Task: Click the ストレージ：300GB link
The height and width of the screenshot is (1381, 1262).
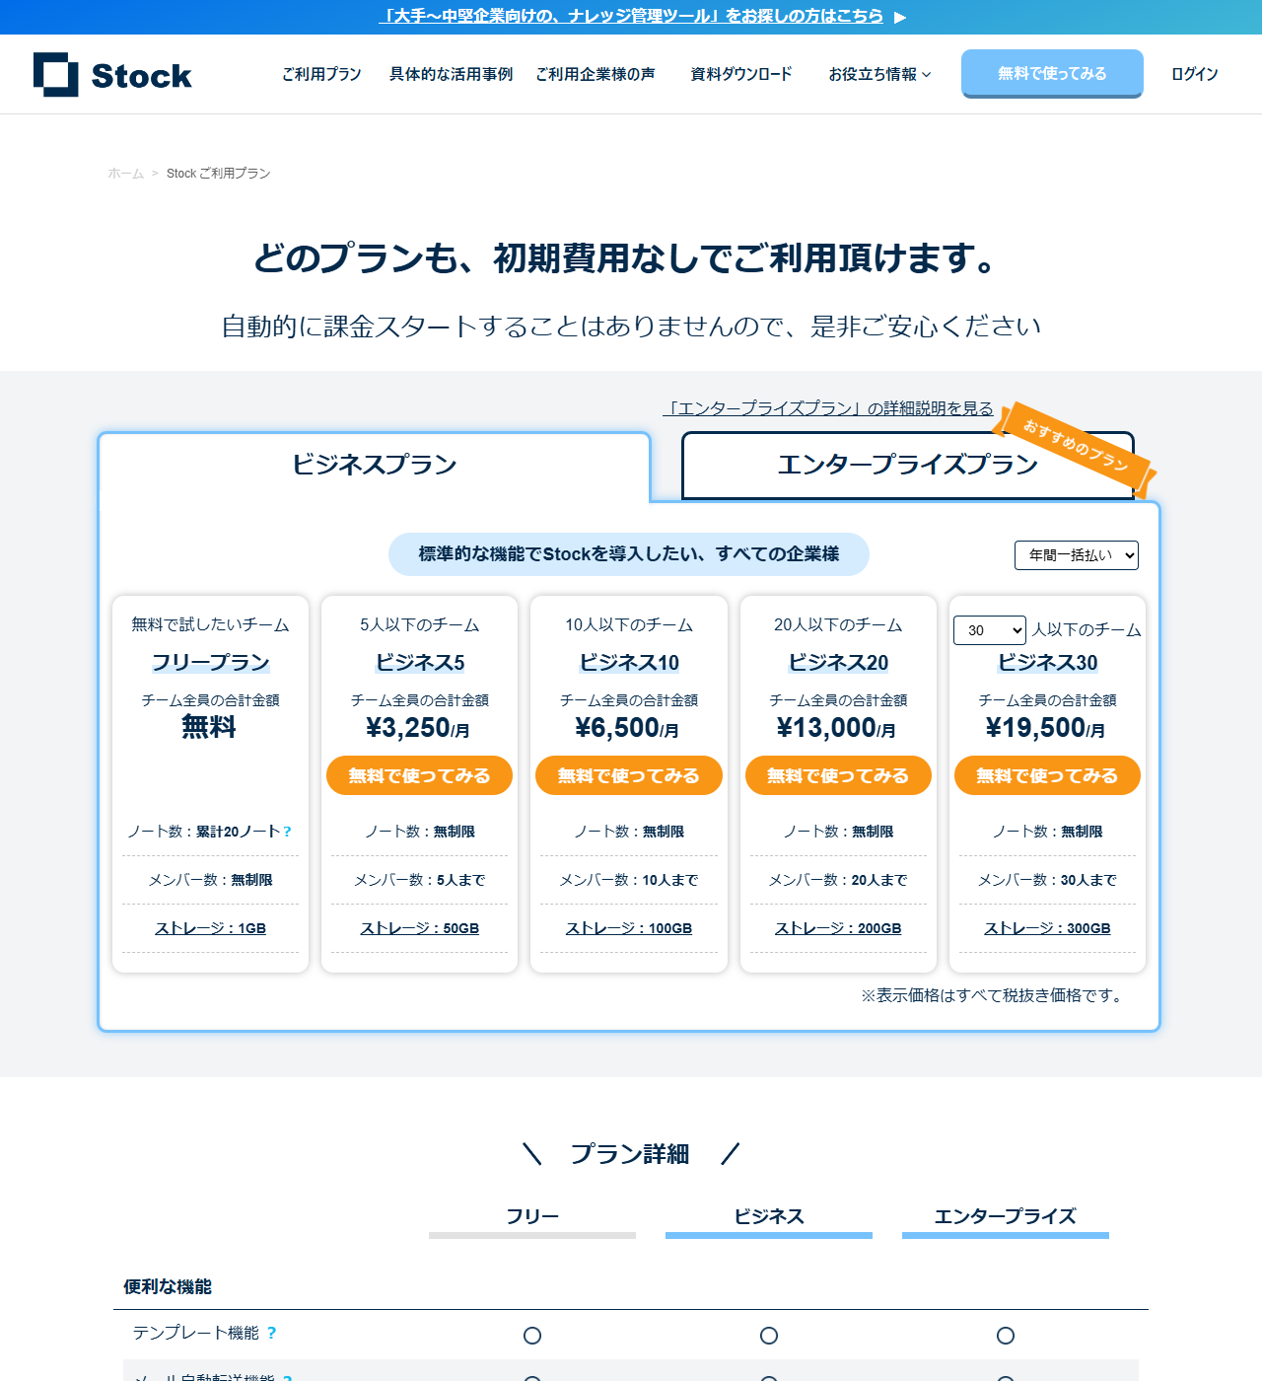Action: 1047,928
